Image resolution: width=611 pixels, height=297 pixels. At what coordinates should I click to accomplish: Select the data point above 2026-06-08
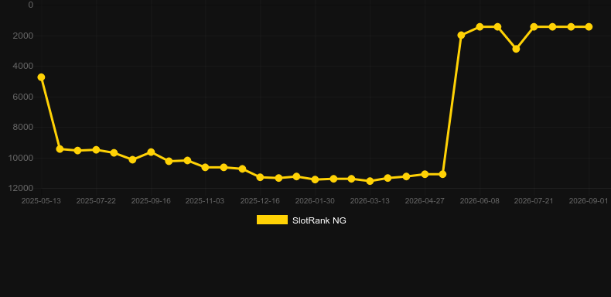pyautogui.click(x=480, y=27)
